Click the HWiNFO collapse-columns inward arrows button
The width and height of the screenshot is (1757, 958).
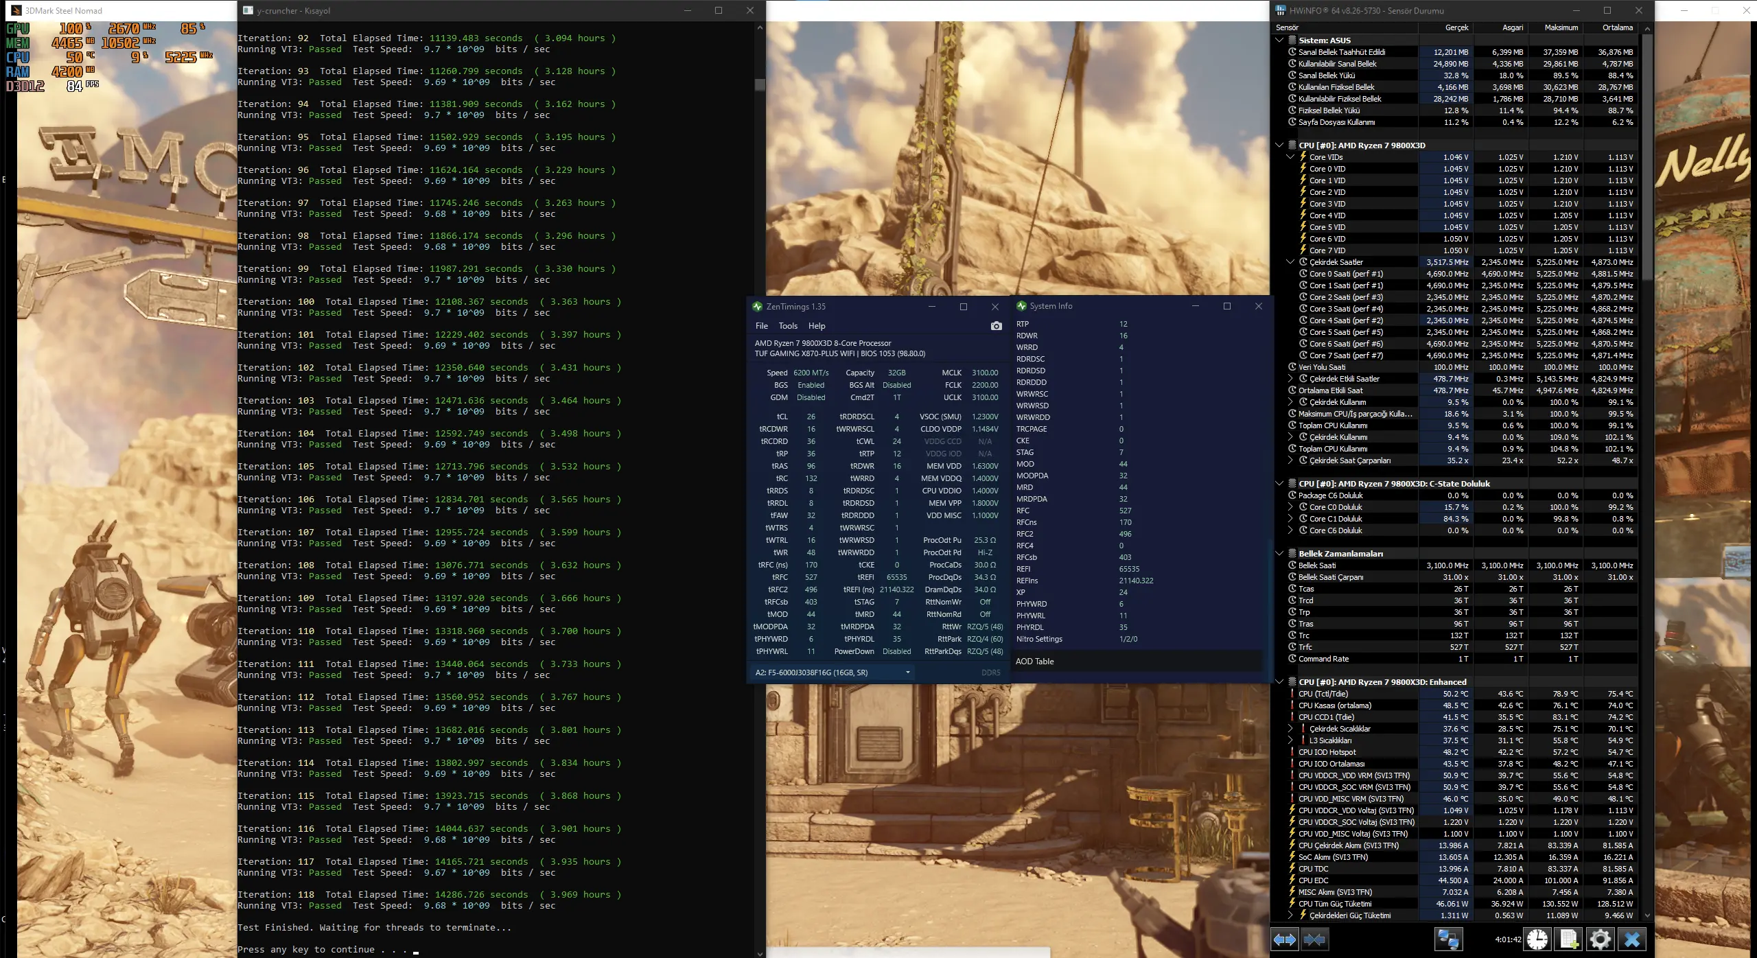coord(1314,939)
